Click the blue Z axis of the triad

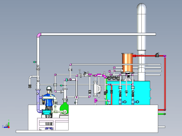pos(6,127)
